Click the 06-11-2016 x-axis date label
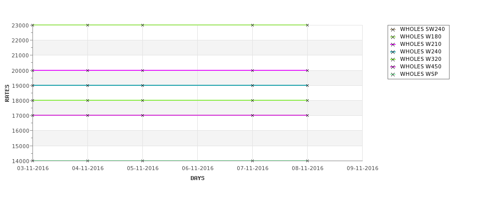 tap(197, 168)
